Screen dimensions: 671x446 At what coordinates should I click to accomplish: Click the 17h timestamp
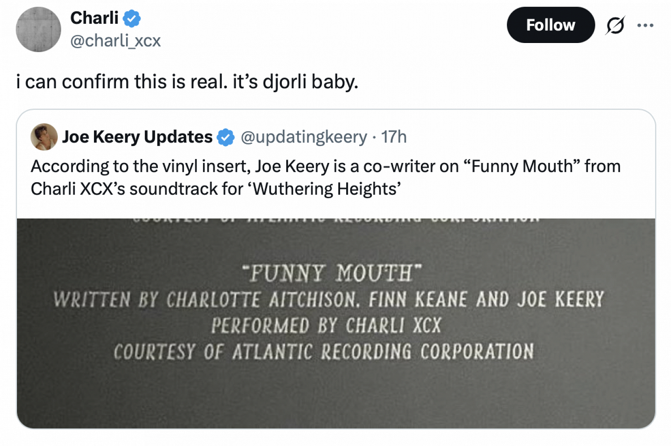coord(394,137)
